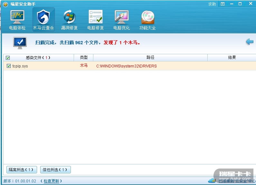Image resolution: width=256 pixels, height=185 pixels.
Task: Click the 隔离所选 (1) button
Action: [22, 170]
